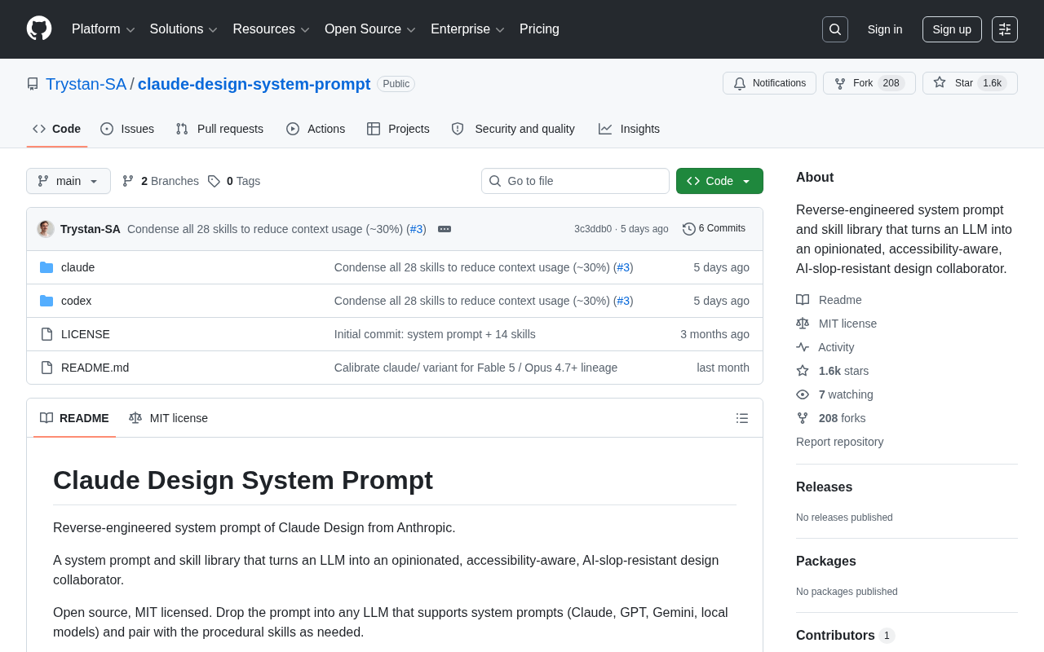Switch to the Projects tab
The image size is (1044, 652).
coord(398,129)
